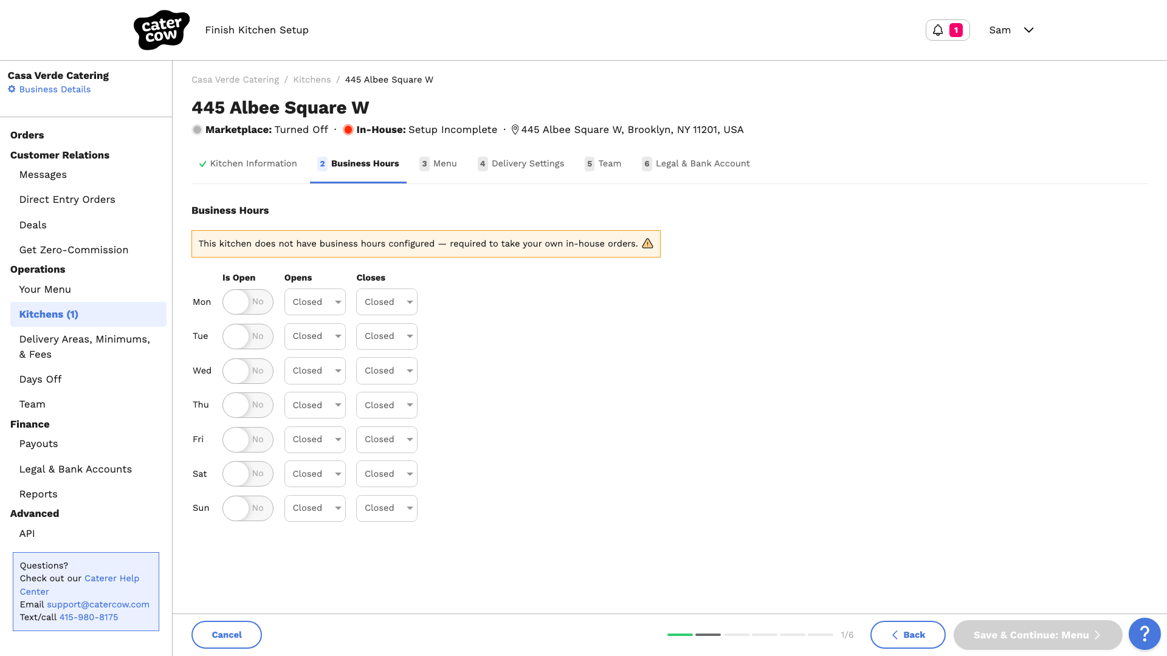
Task: Open Delivery Settings tab
Action: click(x=521, y=164)
